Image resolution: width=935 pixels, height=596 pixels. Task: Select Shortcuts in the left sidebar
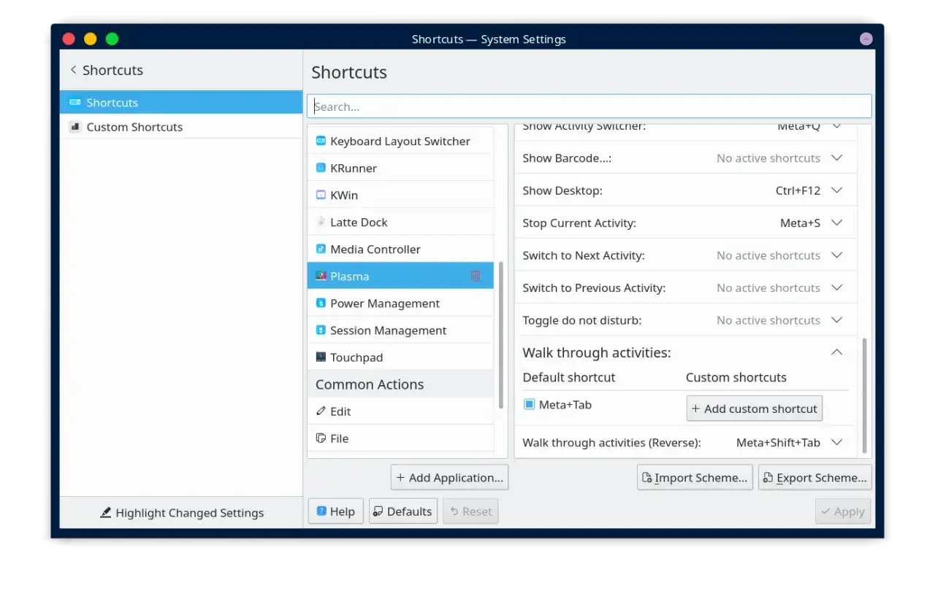pos(181,103)
